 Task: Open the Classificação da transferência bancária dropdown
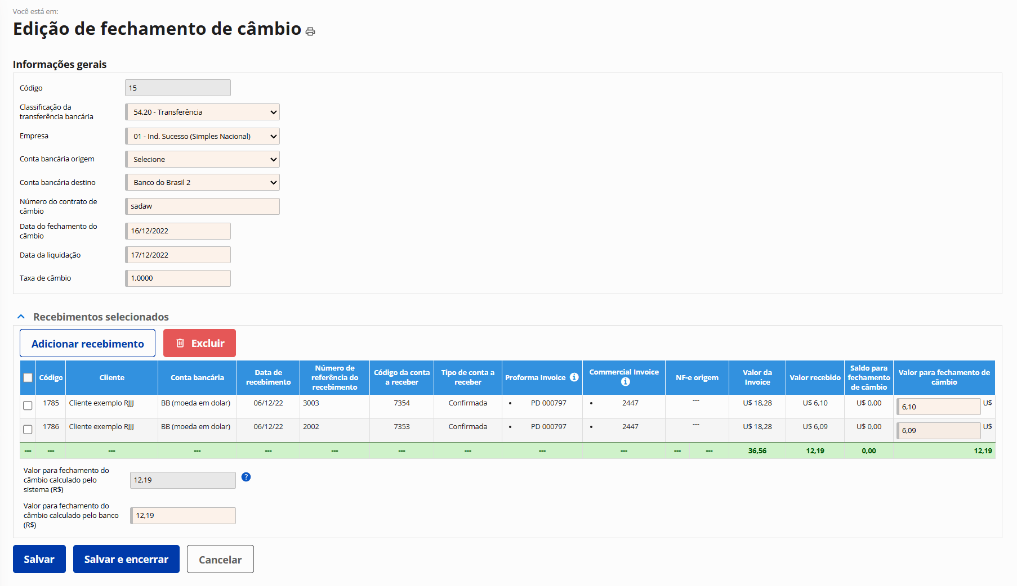coord(202,112)
